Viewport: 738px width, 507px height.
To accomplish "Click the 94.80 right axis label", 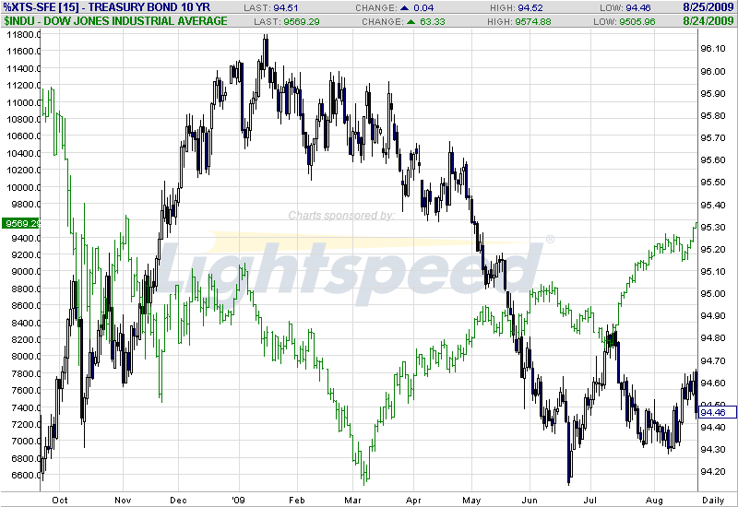I will (x=713, y=337).
